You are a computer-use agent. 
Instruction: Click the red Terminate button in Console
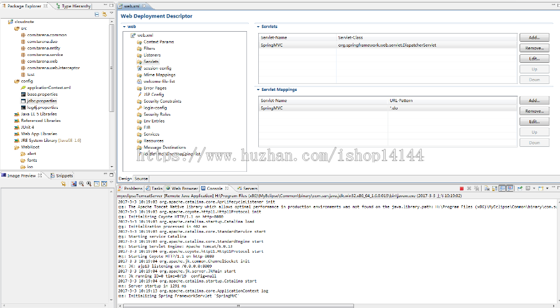(x=461, y=188)
